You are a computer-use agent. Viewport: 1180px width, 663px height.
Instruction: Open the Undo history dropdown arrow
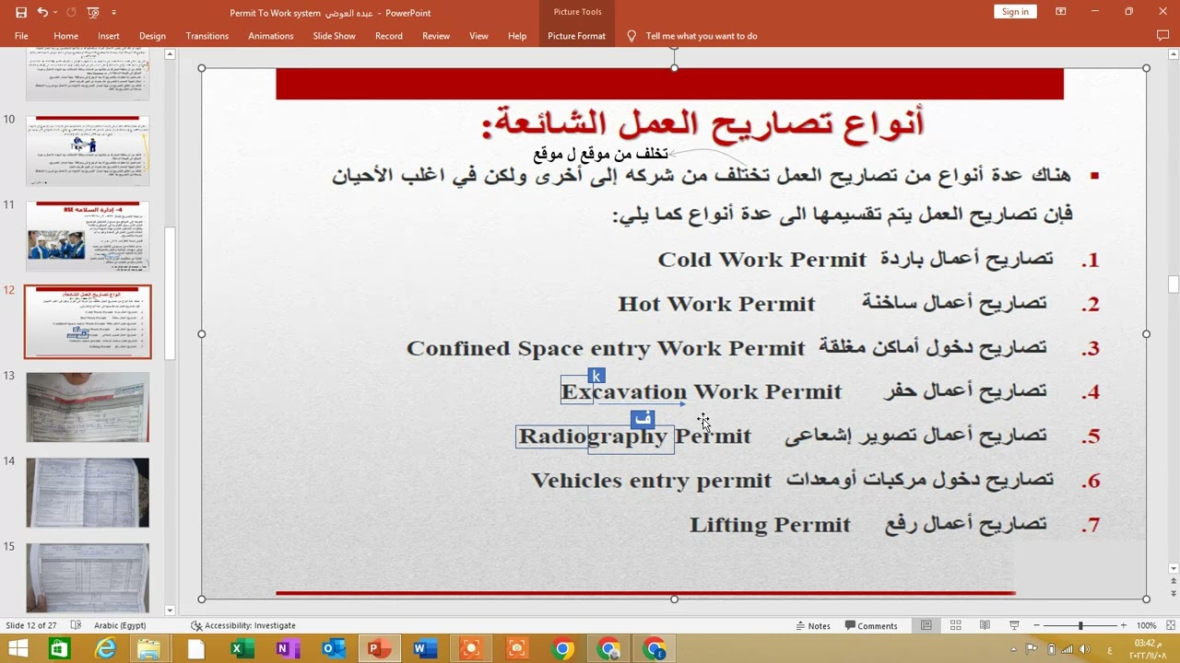click(x=55, y=12)
